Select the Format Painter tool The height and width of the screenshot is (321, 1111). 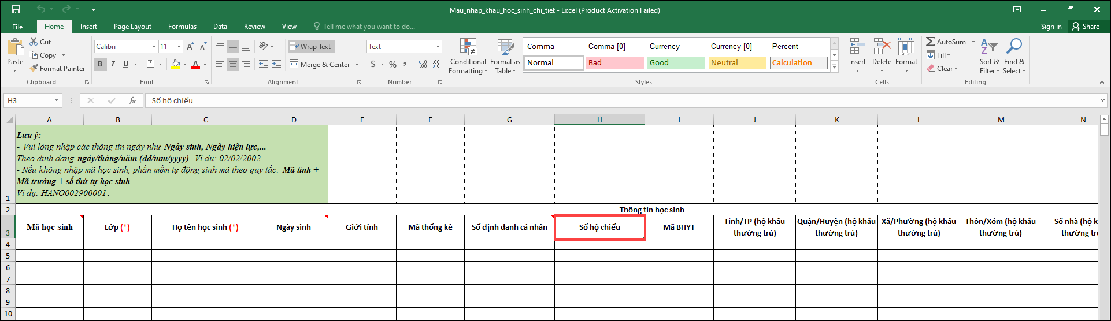(57, 68)
